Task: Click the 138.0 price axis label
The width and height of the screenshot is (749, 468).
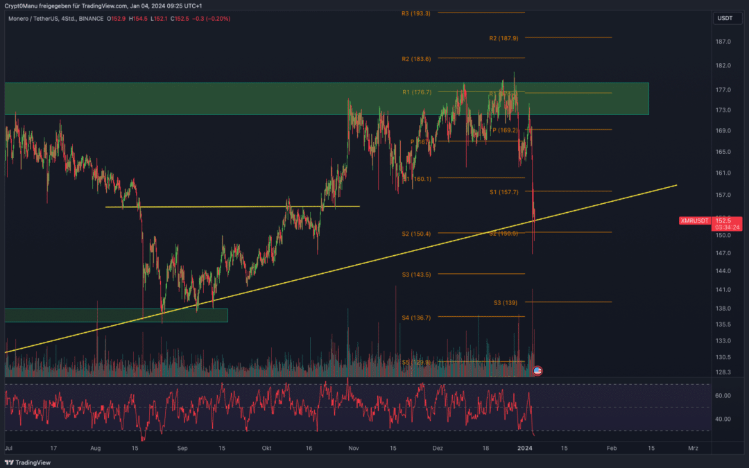Action: coord(723,309)
